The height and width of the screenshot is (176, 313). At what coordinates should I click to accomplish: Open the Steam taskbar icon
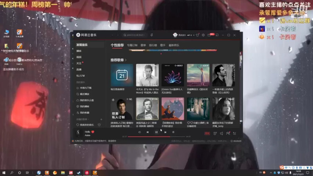(x=79, y=173)
